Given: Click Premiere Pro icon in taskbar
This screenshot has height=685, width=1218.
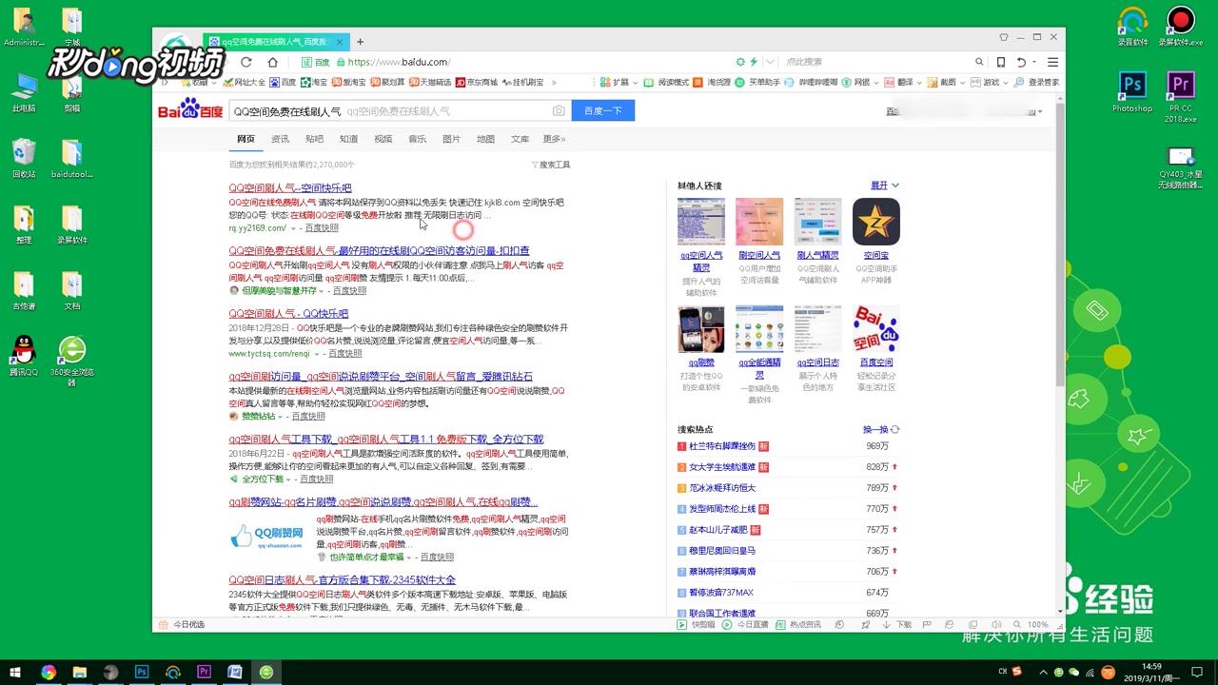Looking at the screenshot, I should 204,672.
